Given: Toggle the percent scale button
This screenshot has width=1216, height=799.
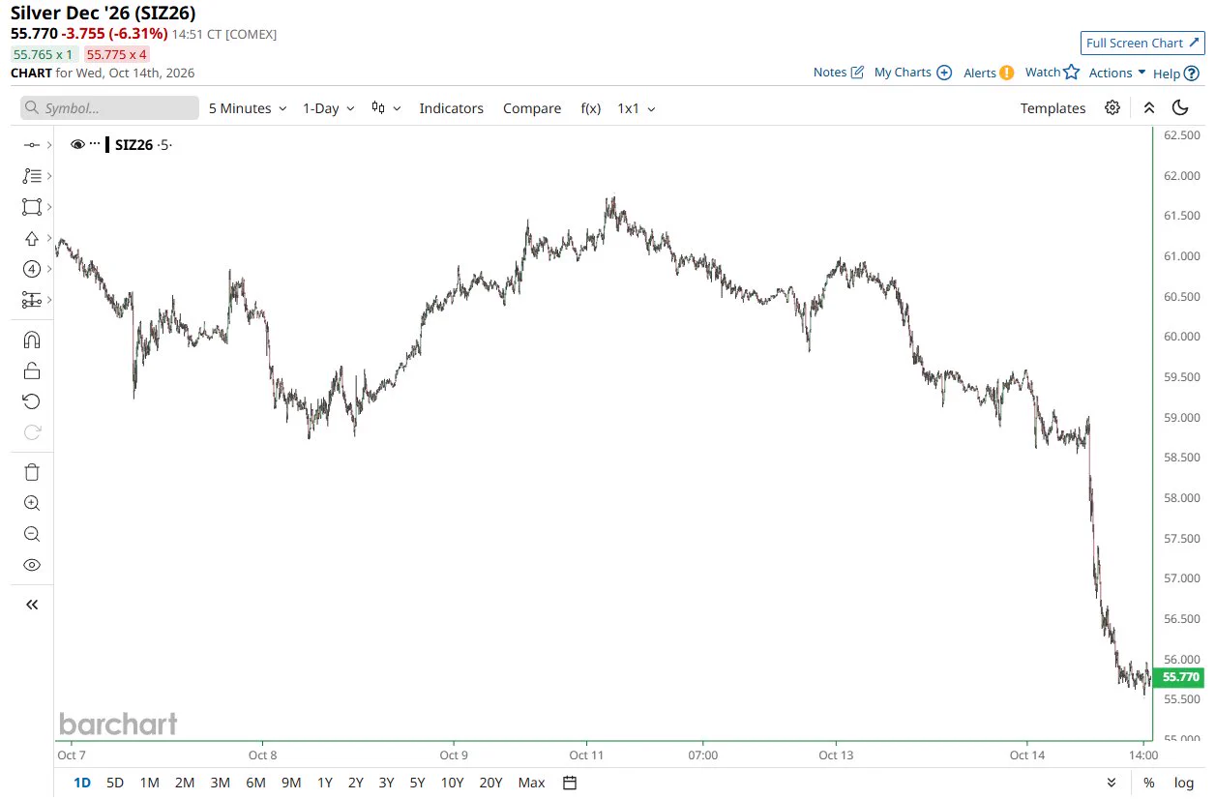Looking at the screenshot, I should [x=1149, y=783].
